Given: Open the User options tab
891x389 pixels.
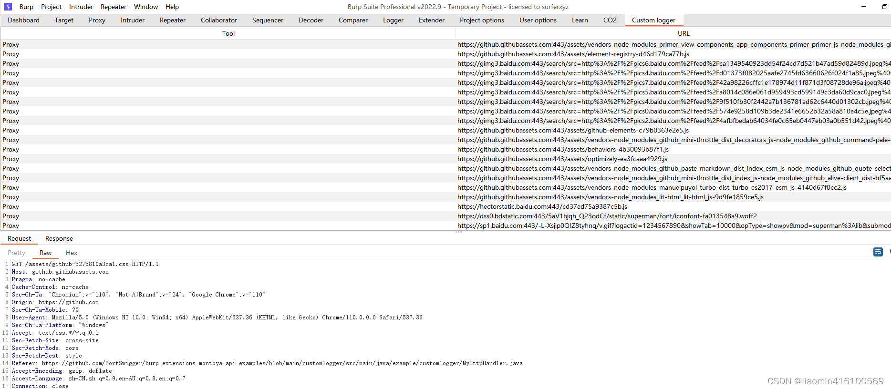Looking at the screenshot, I should coord(538,20).
